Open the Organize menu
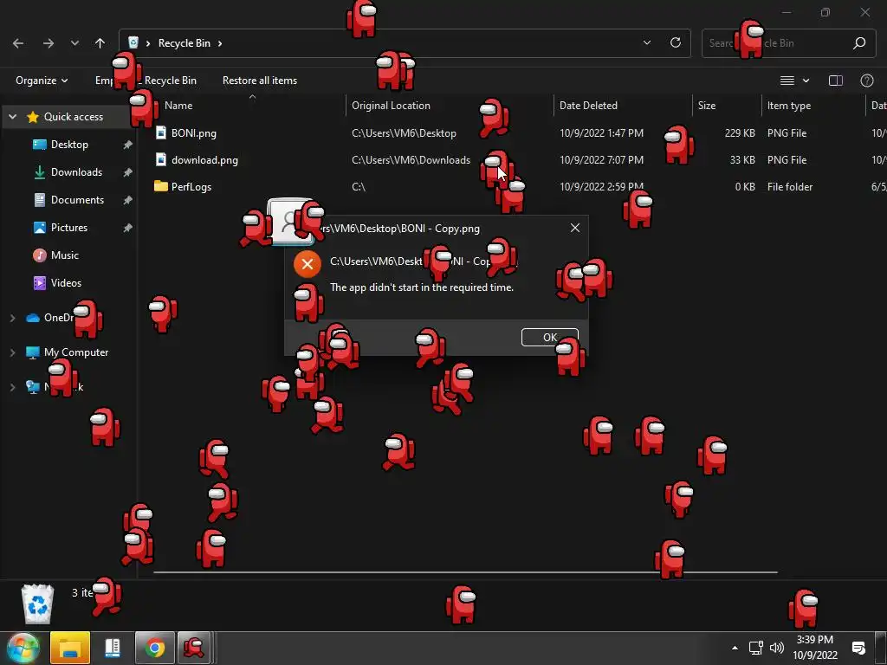 [x=42, y=81]
